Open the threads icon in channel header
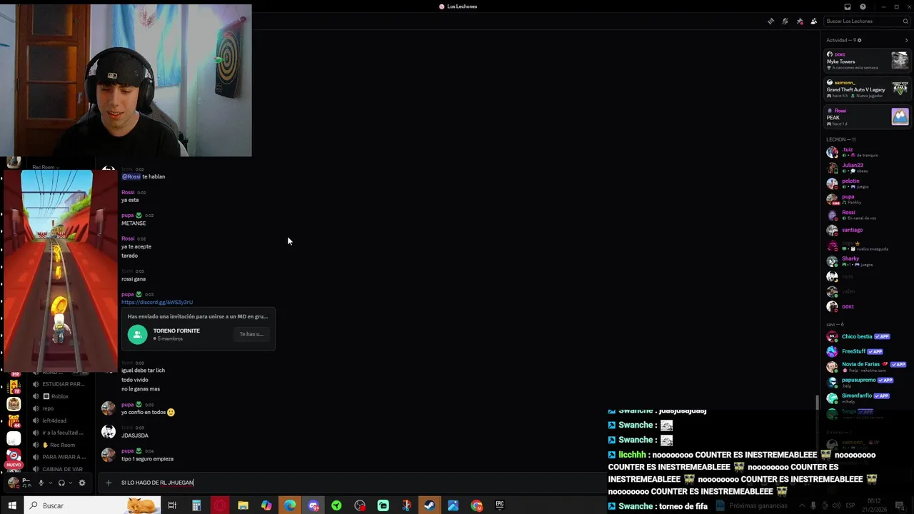 (x=770, y=21)
